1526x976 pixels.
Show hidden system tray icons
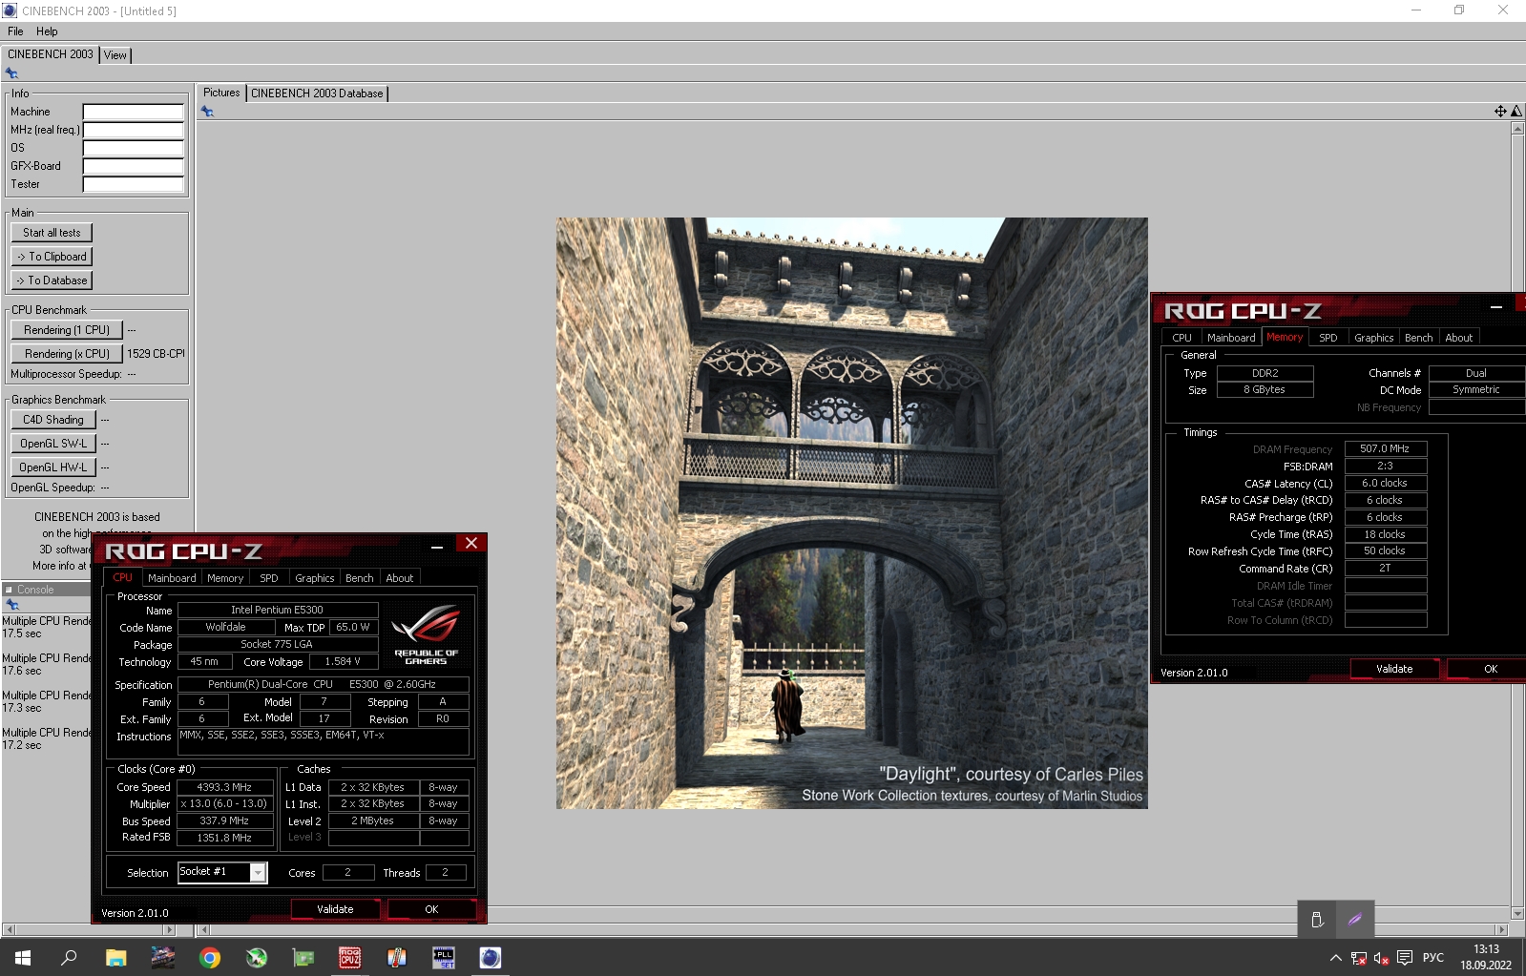coord(1335,958)
